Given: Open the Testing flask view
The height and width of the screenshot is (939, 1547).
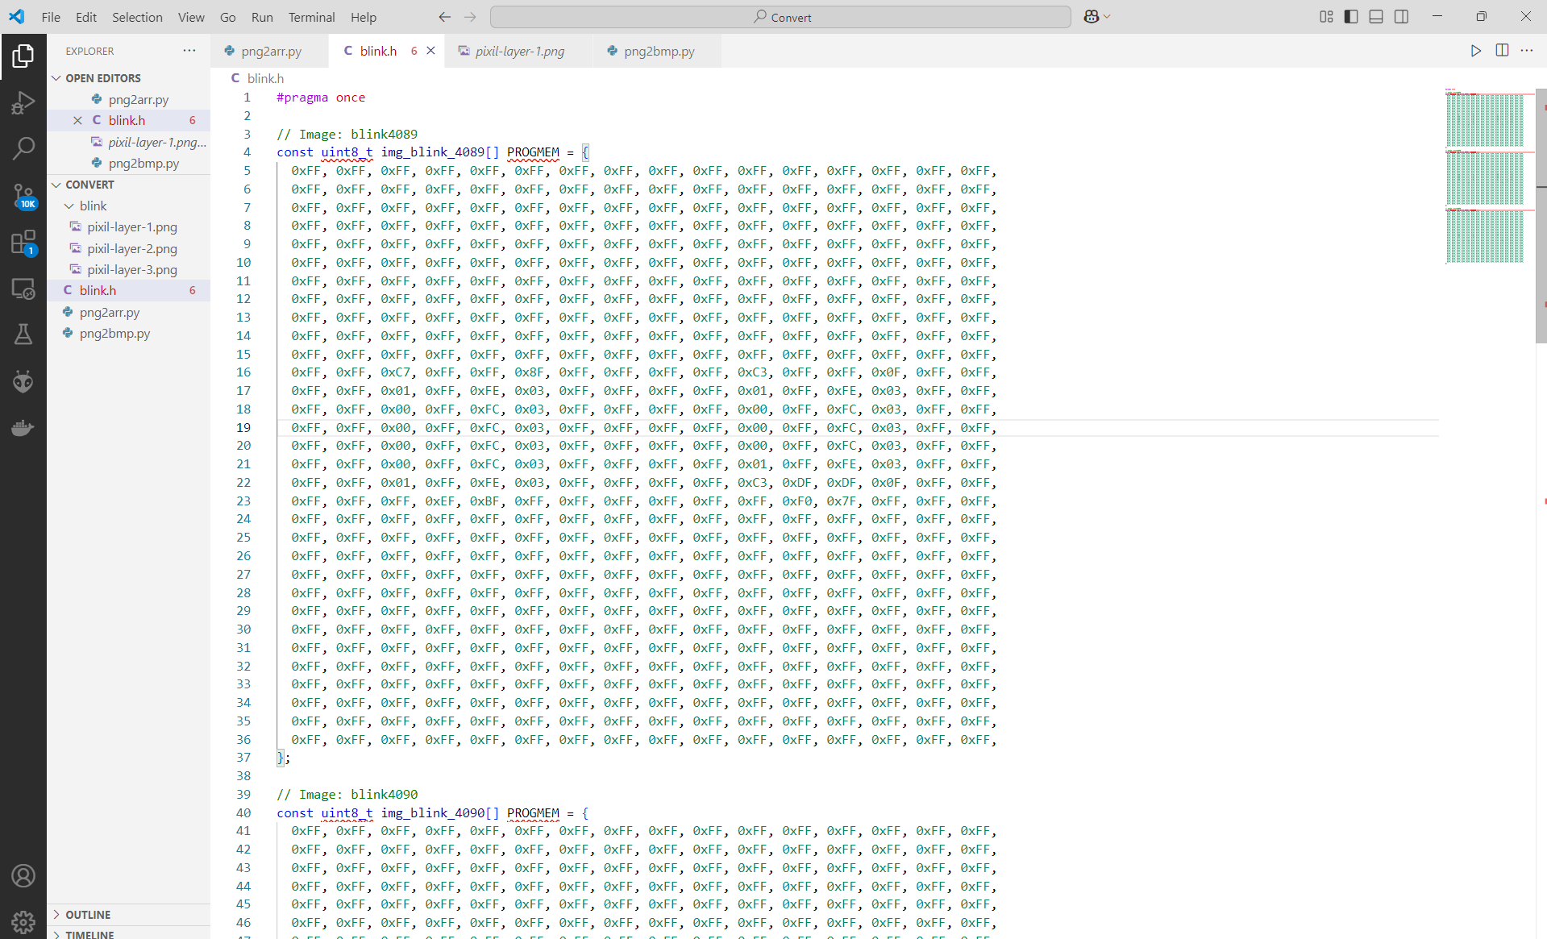Looking at the screenshot, I should point(23,334).
